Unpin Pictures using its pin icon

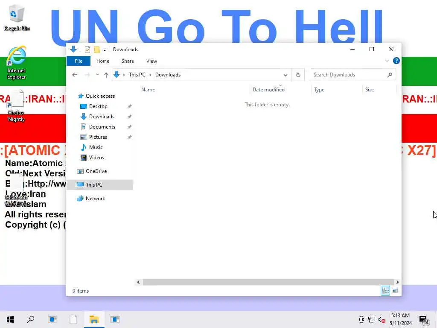click(129, 137)
